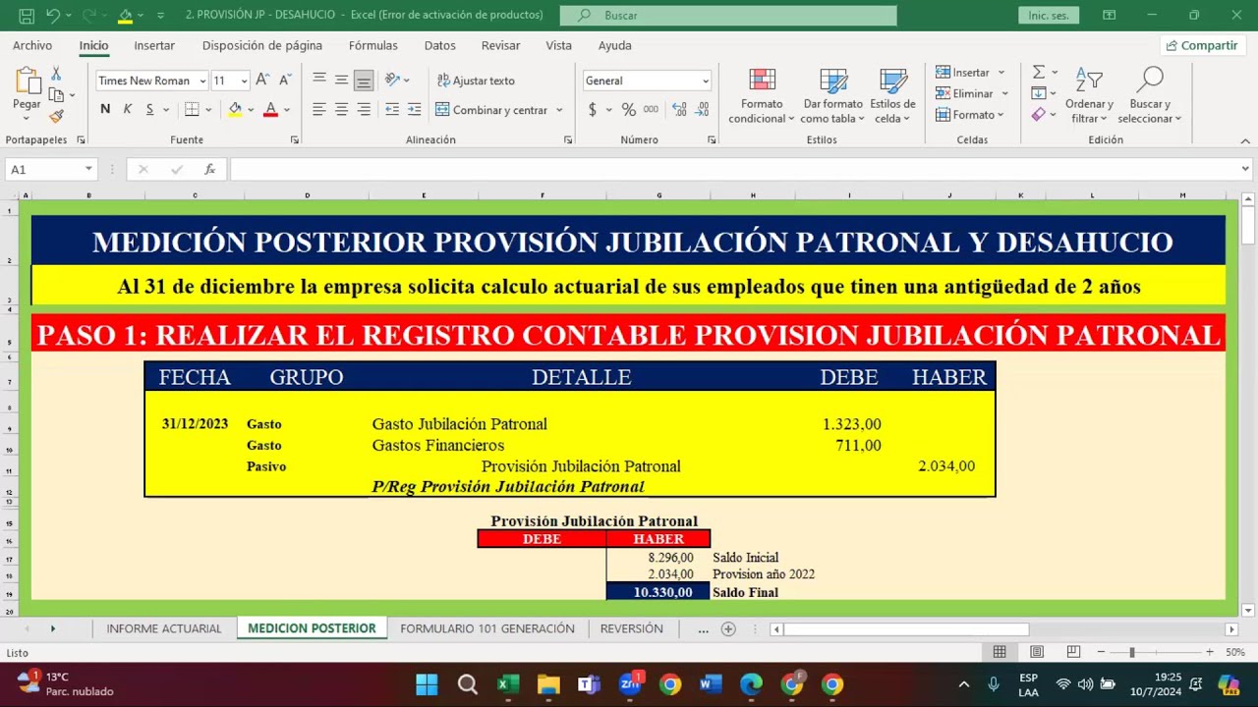The width and height of the screenshot is (1258, 707).
Task: Open Ordenar y filtrar menu
Action: coord(1089,96)
